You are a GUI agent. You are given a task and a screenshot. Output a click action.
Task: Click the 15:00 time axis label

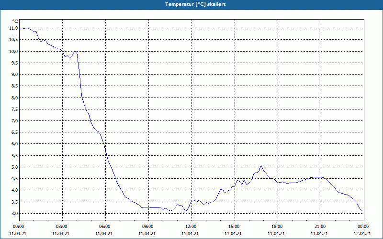(234, 227)
